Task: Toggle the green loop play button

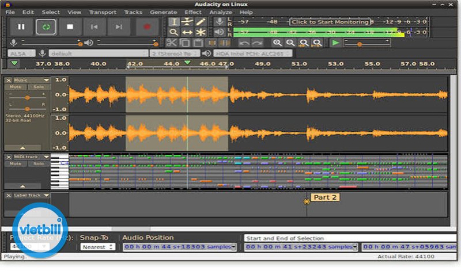Action: point(46,26)
